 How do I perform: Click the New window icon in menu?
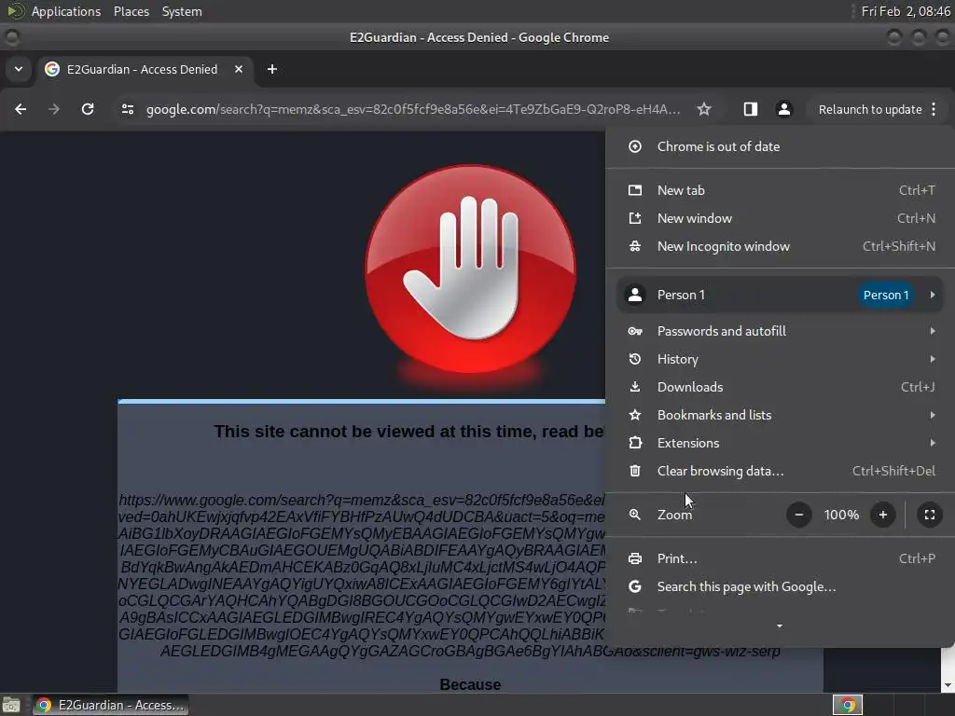(x=634, y=218)
